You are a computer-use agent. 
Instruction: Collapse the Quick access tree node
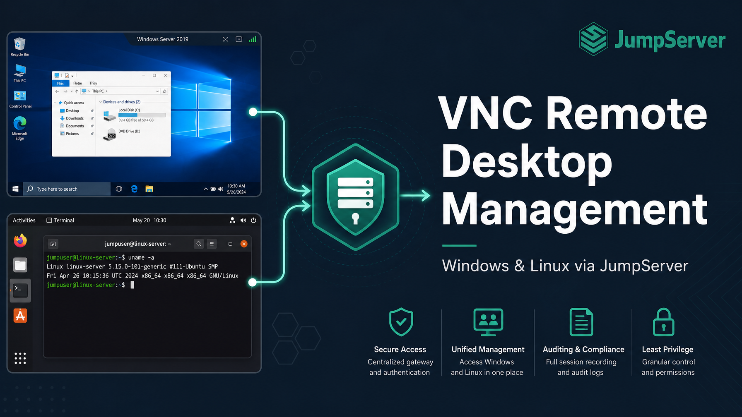55,103
